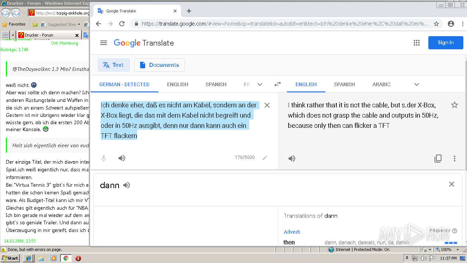
Task: Close the Google Translate tab
Action: tap(175, 11)
